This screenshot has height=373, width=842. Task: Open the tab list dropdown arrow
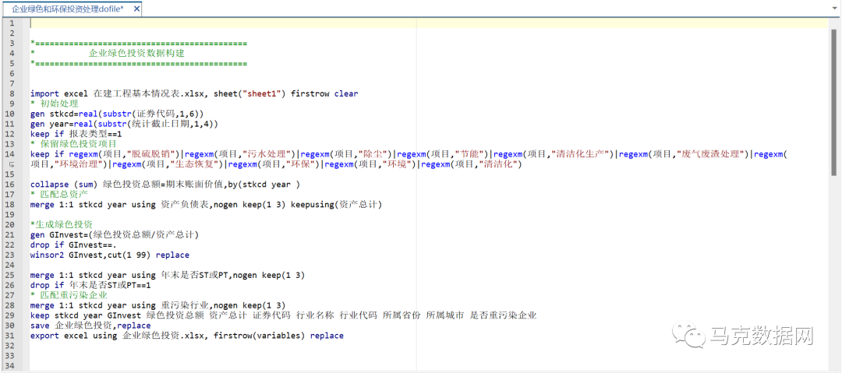833,9
